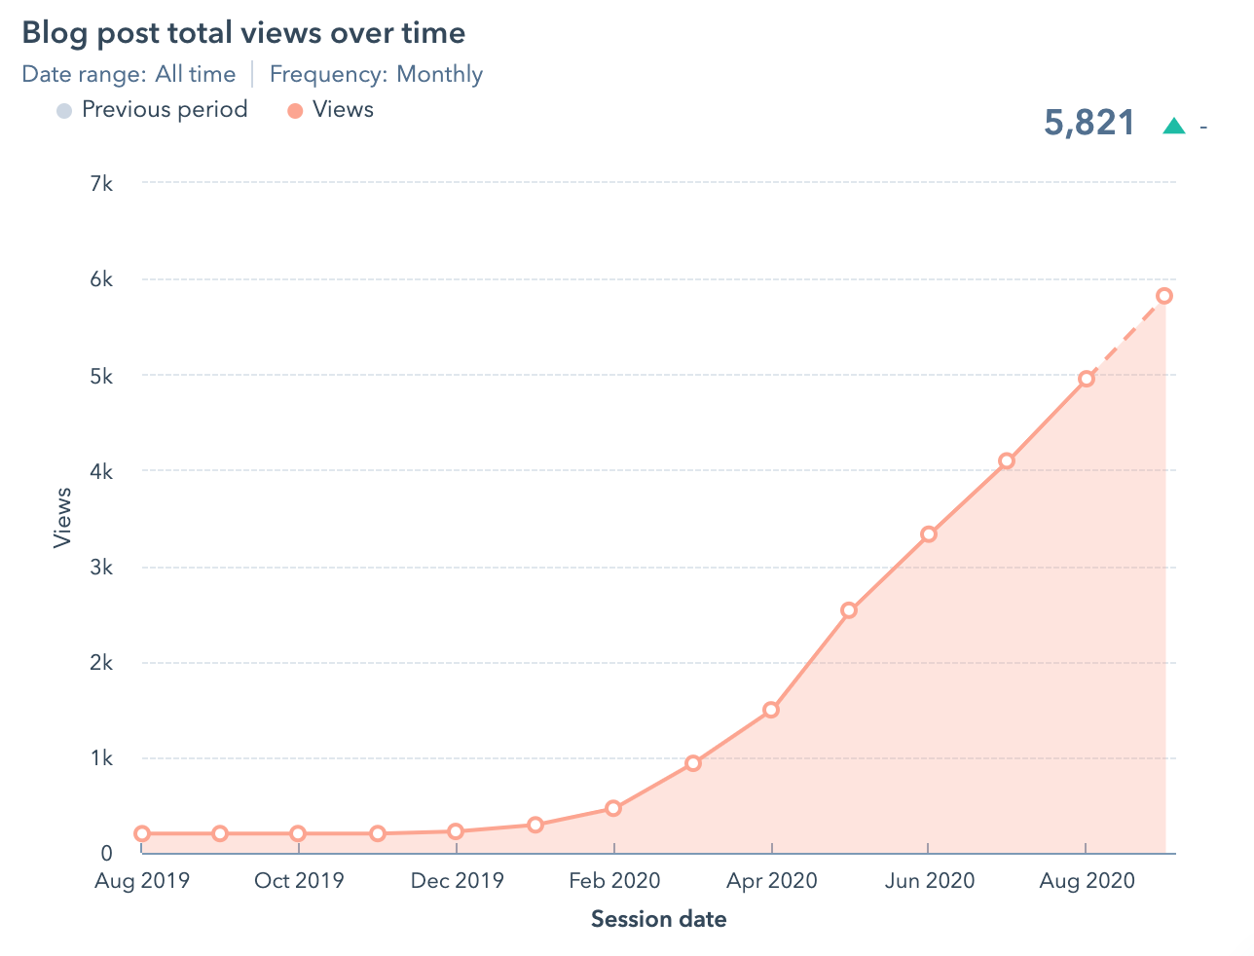The height and width of the screenshot is (956, 1254).
Task: Click the Oct 2019 x-axis label
Action: click(x=299, y=881)
